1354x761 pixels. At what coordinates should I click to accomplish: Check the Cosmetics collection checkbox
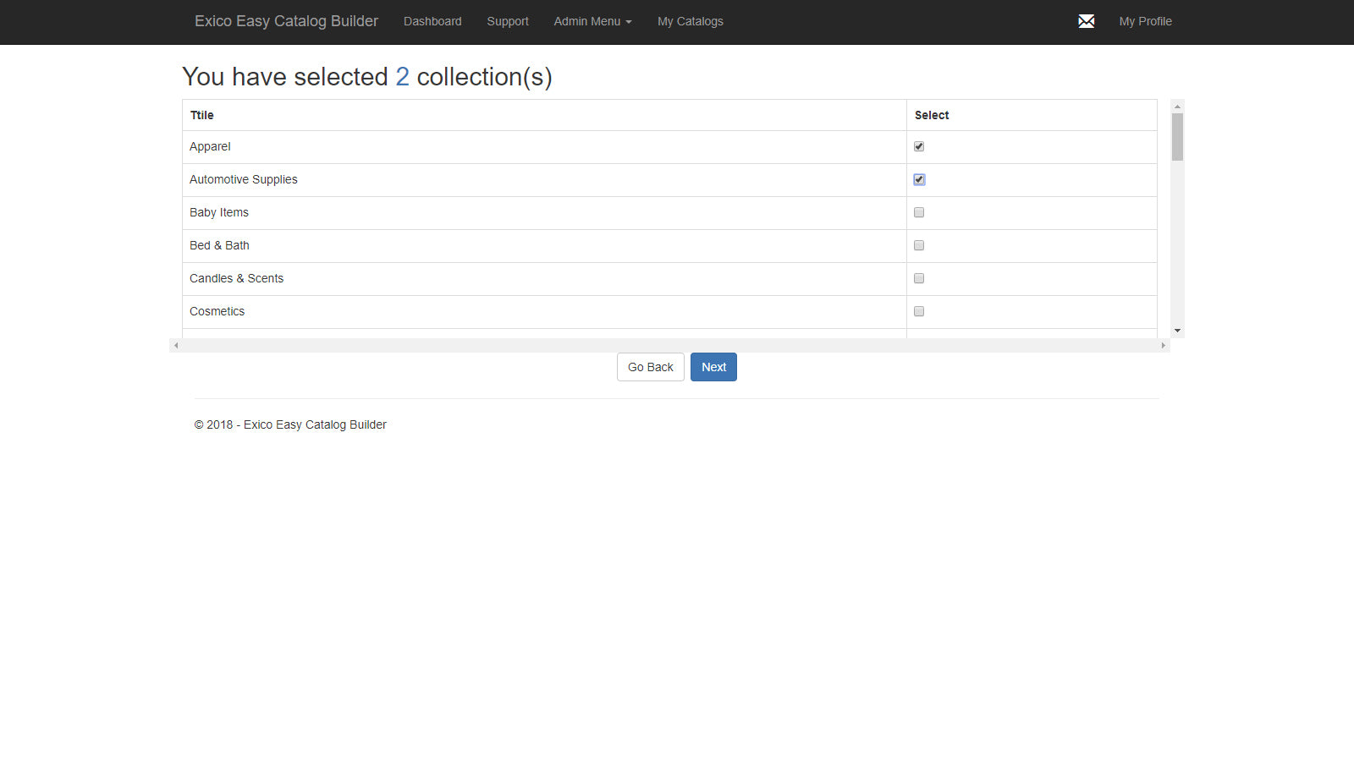[x=919, y=311]
